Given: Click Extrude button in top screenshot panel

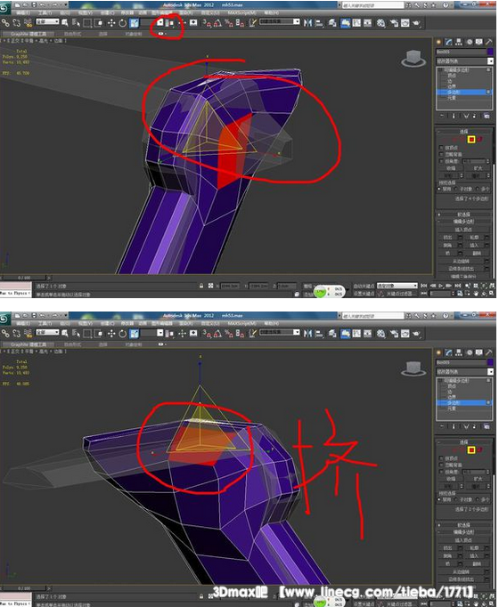Looking at the screenshot, I should 447,238.
